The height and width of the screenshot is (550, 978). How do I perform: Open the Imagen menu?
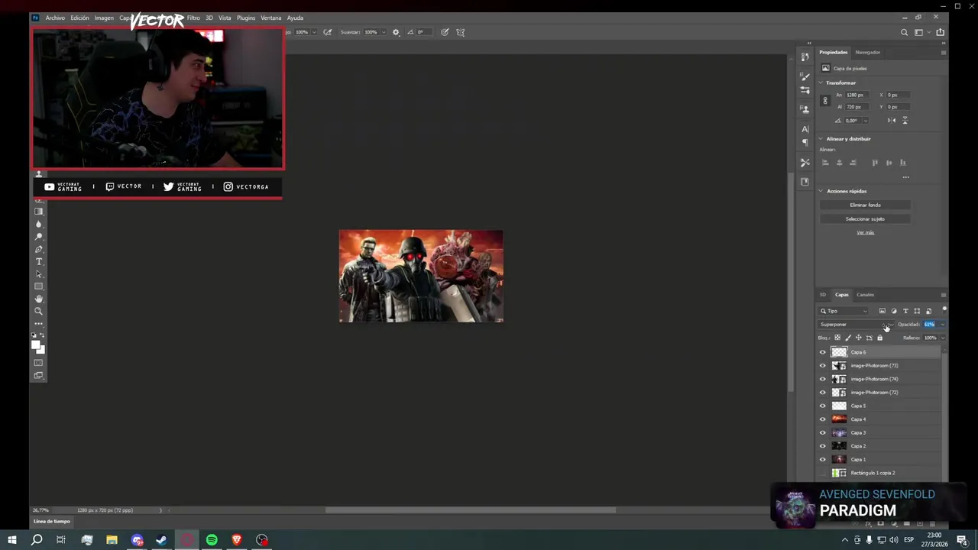(104, 18)
